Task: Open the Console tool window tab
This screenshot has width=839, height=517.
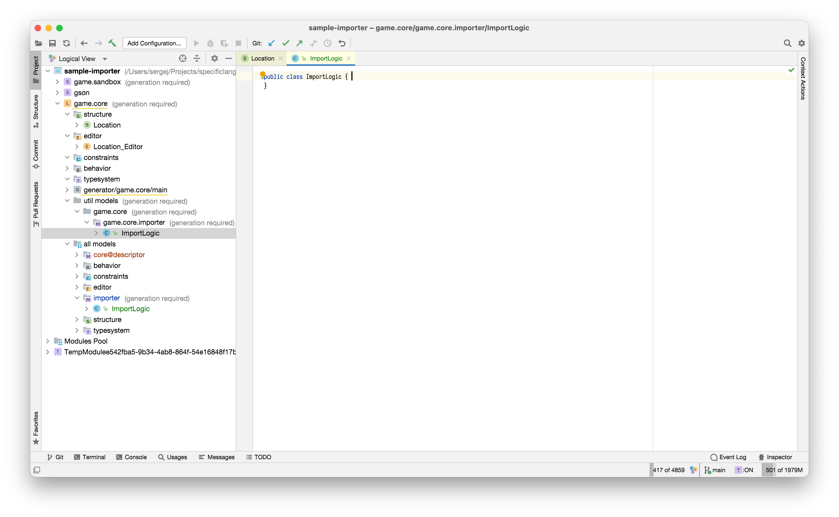Action: (131, 457)
